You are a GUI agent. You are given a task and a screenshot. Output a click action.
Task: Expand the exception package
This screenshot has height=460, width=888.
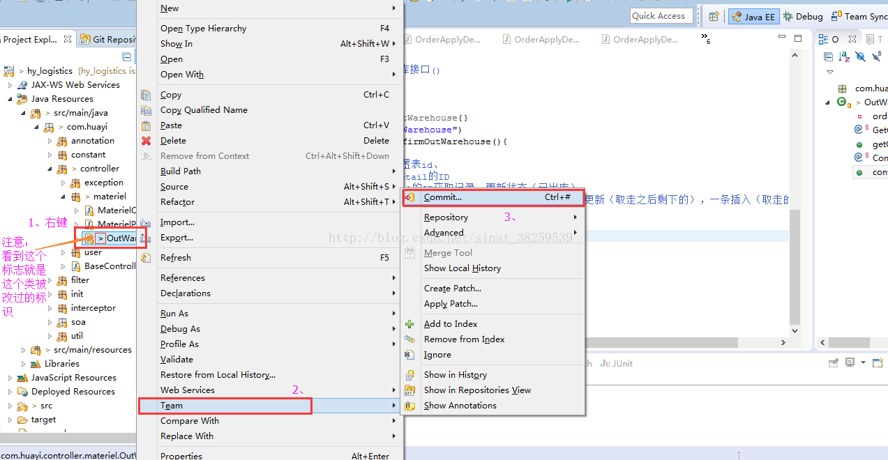click(x=63, y=183)
